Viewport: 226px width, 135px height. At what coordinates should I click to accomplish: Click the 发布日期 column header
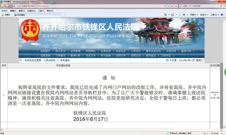pos(215,66)
